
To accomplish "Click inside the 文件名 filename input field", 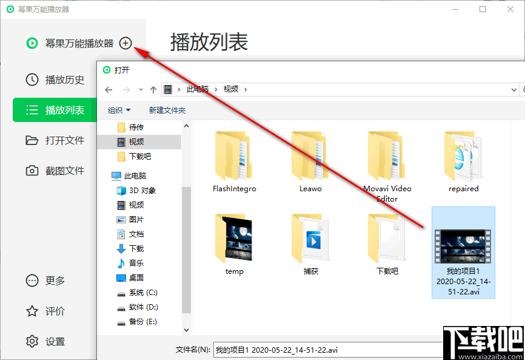I will tap(303, 349).
